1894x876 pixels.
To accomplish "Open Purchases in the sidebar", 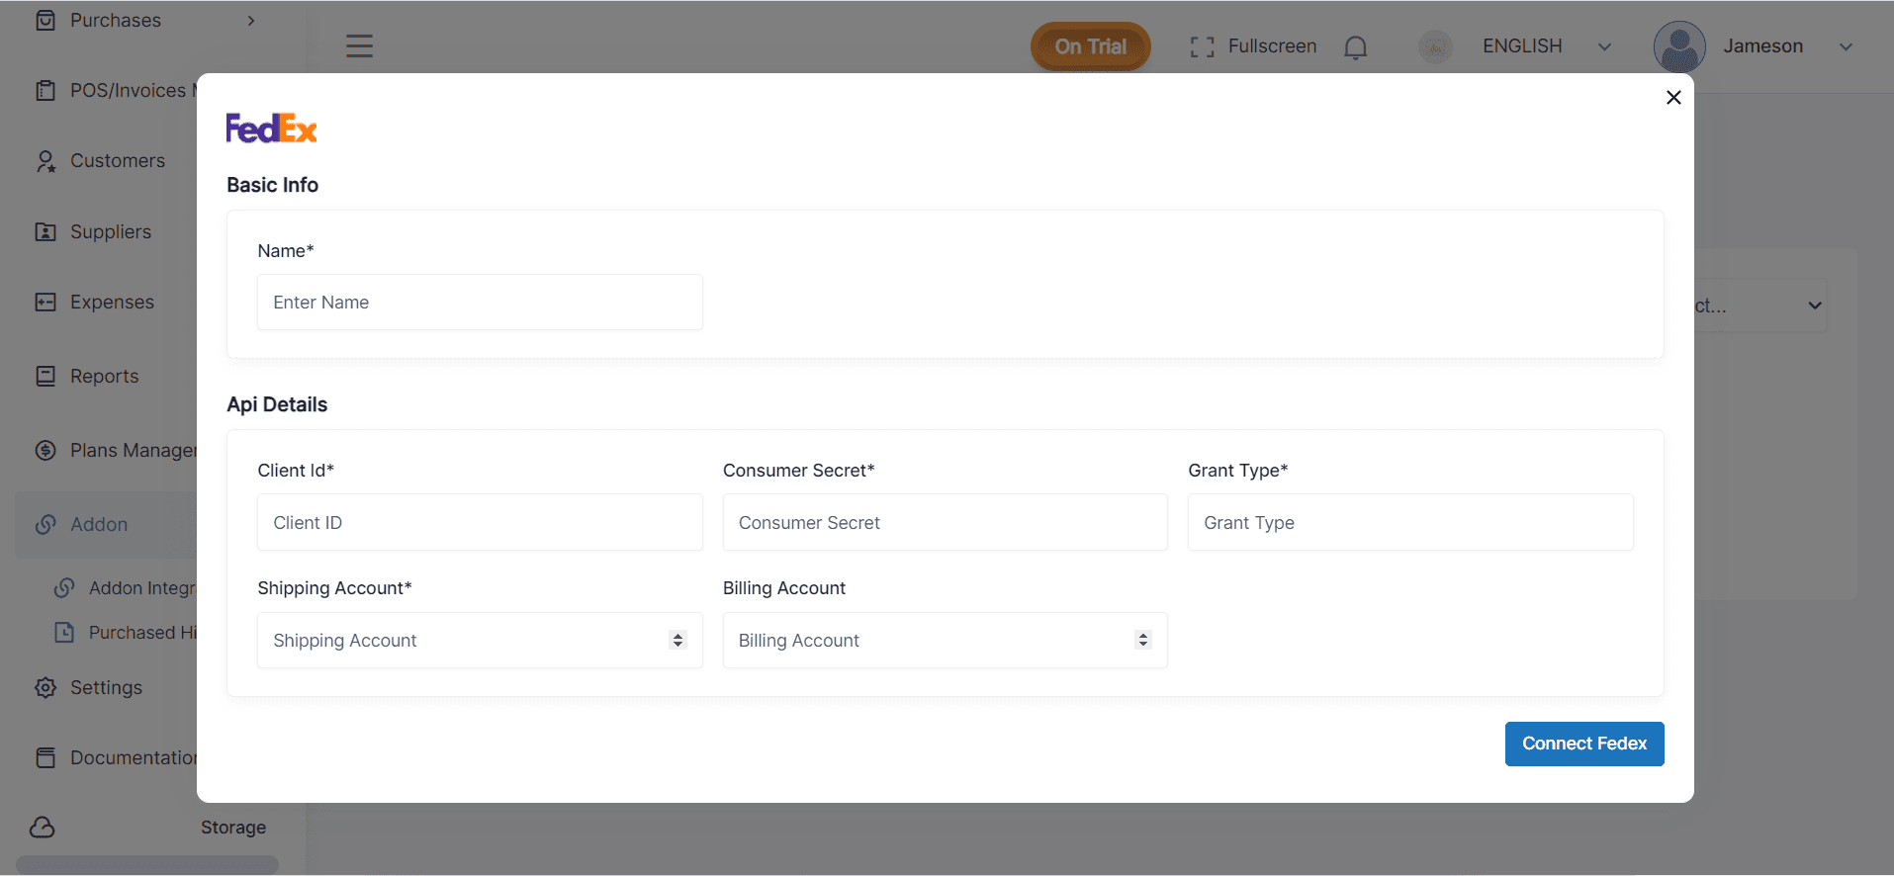I will [115, 20].
